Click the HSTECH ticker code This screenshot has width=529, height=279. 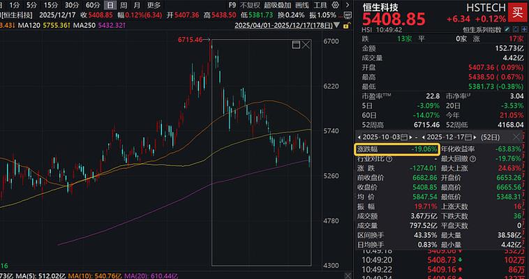(x=486, y=8)
